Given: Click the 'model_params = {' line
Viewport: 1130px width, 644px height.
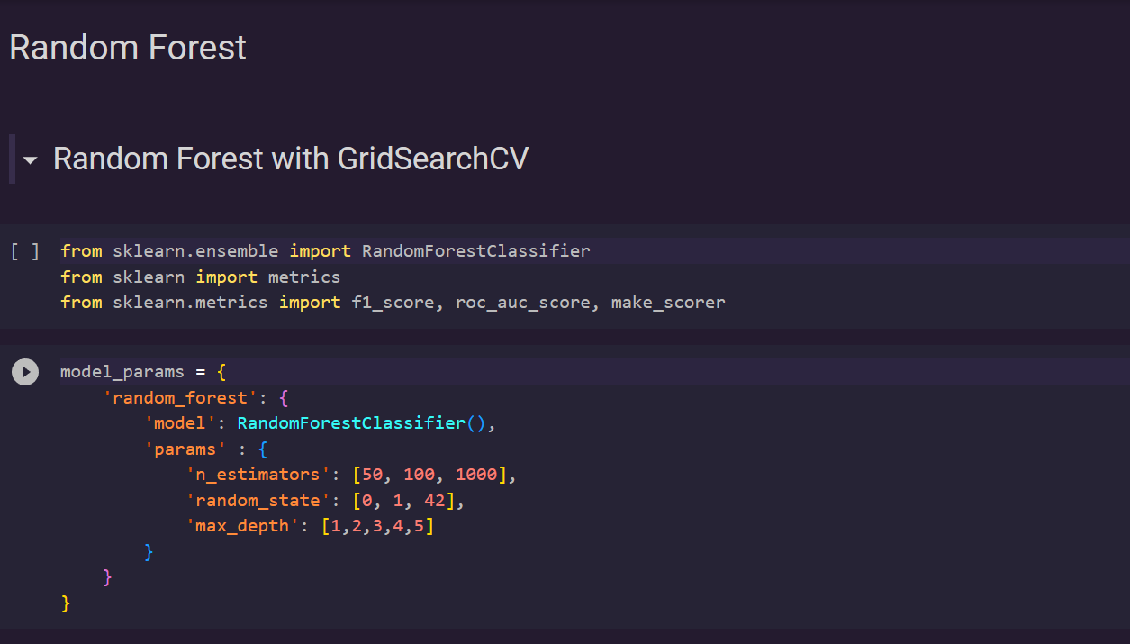Looking at the screenshot, I should [142, 372].
